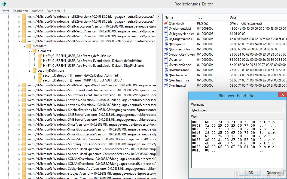Image resolution: width=287 pixels, height=179 pixels.
Task: Sort values by Name column header
Action: click(x=179, y=17)
